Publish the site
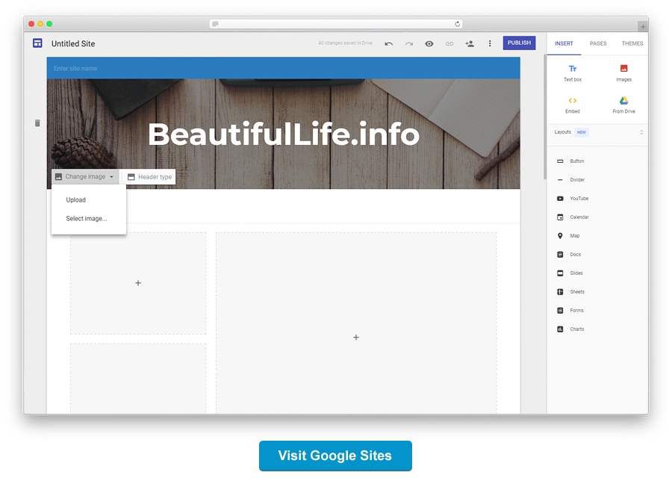This screenshot has width=672, height=487. (519, 43)
